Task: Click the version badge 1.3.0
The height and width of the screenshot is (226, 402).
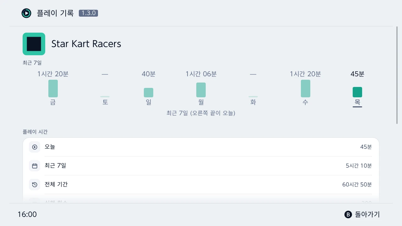Action: click(88, 13)
